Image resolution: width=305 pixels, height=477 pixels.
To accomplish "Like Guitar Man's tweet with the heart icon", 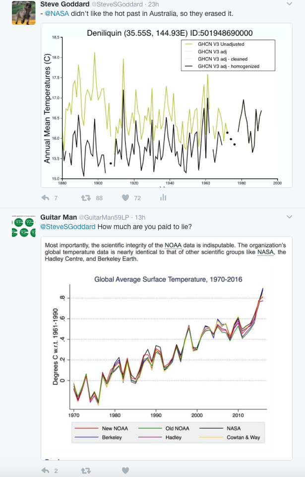I will (125, 471).
